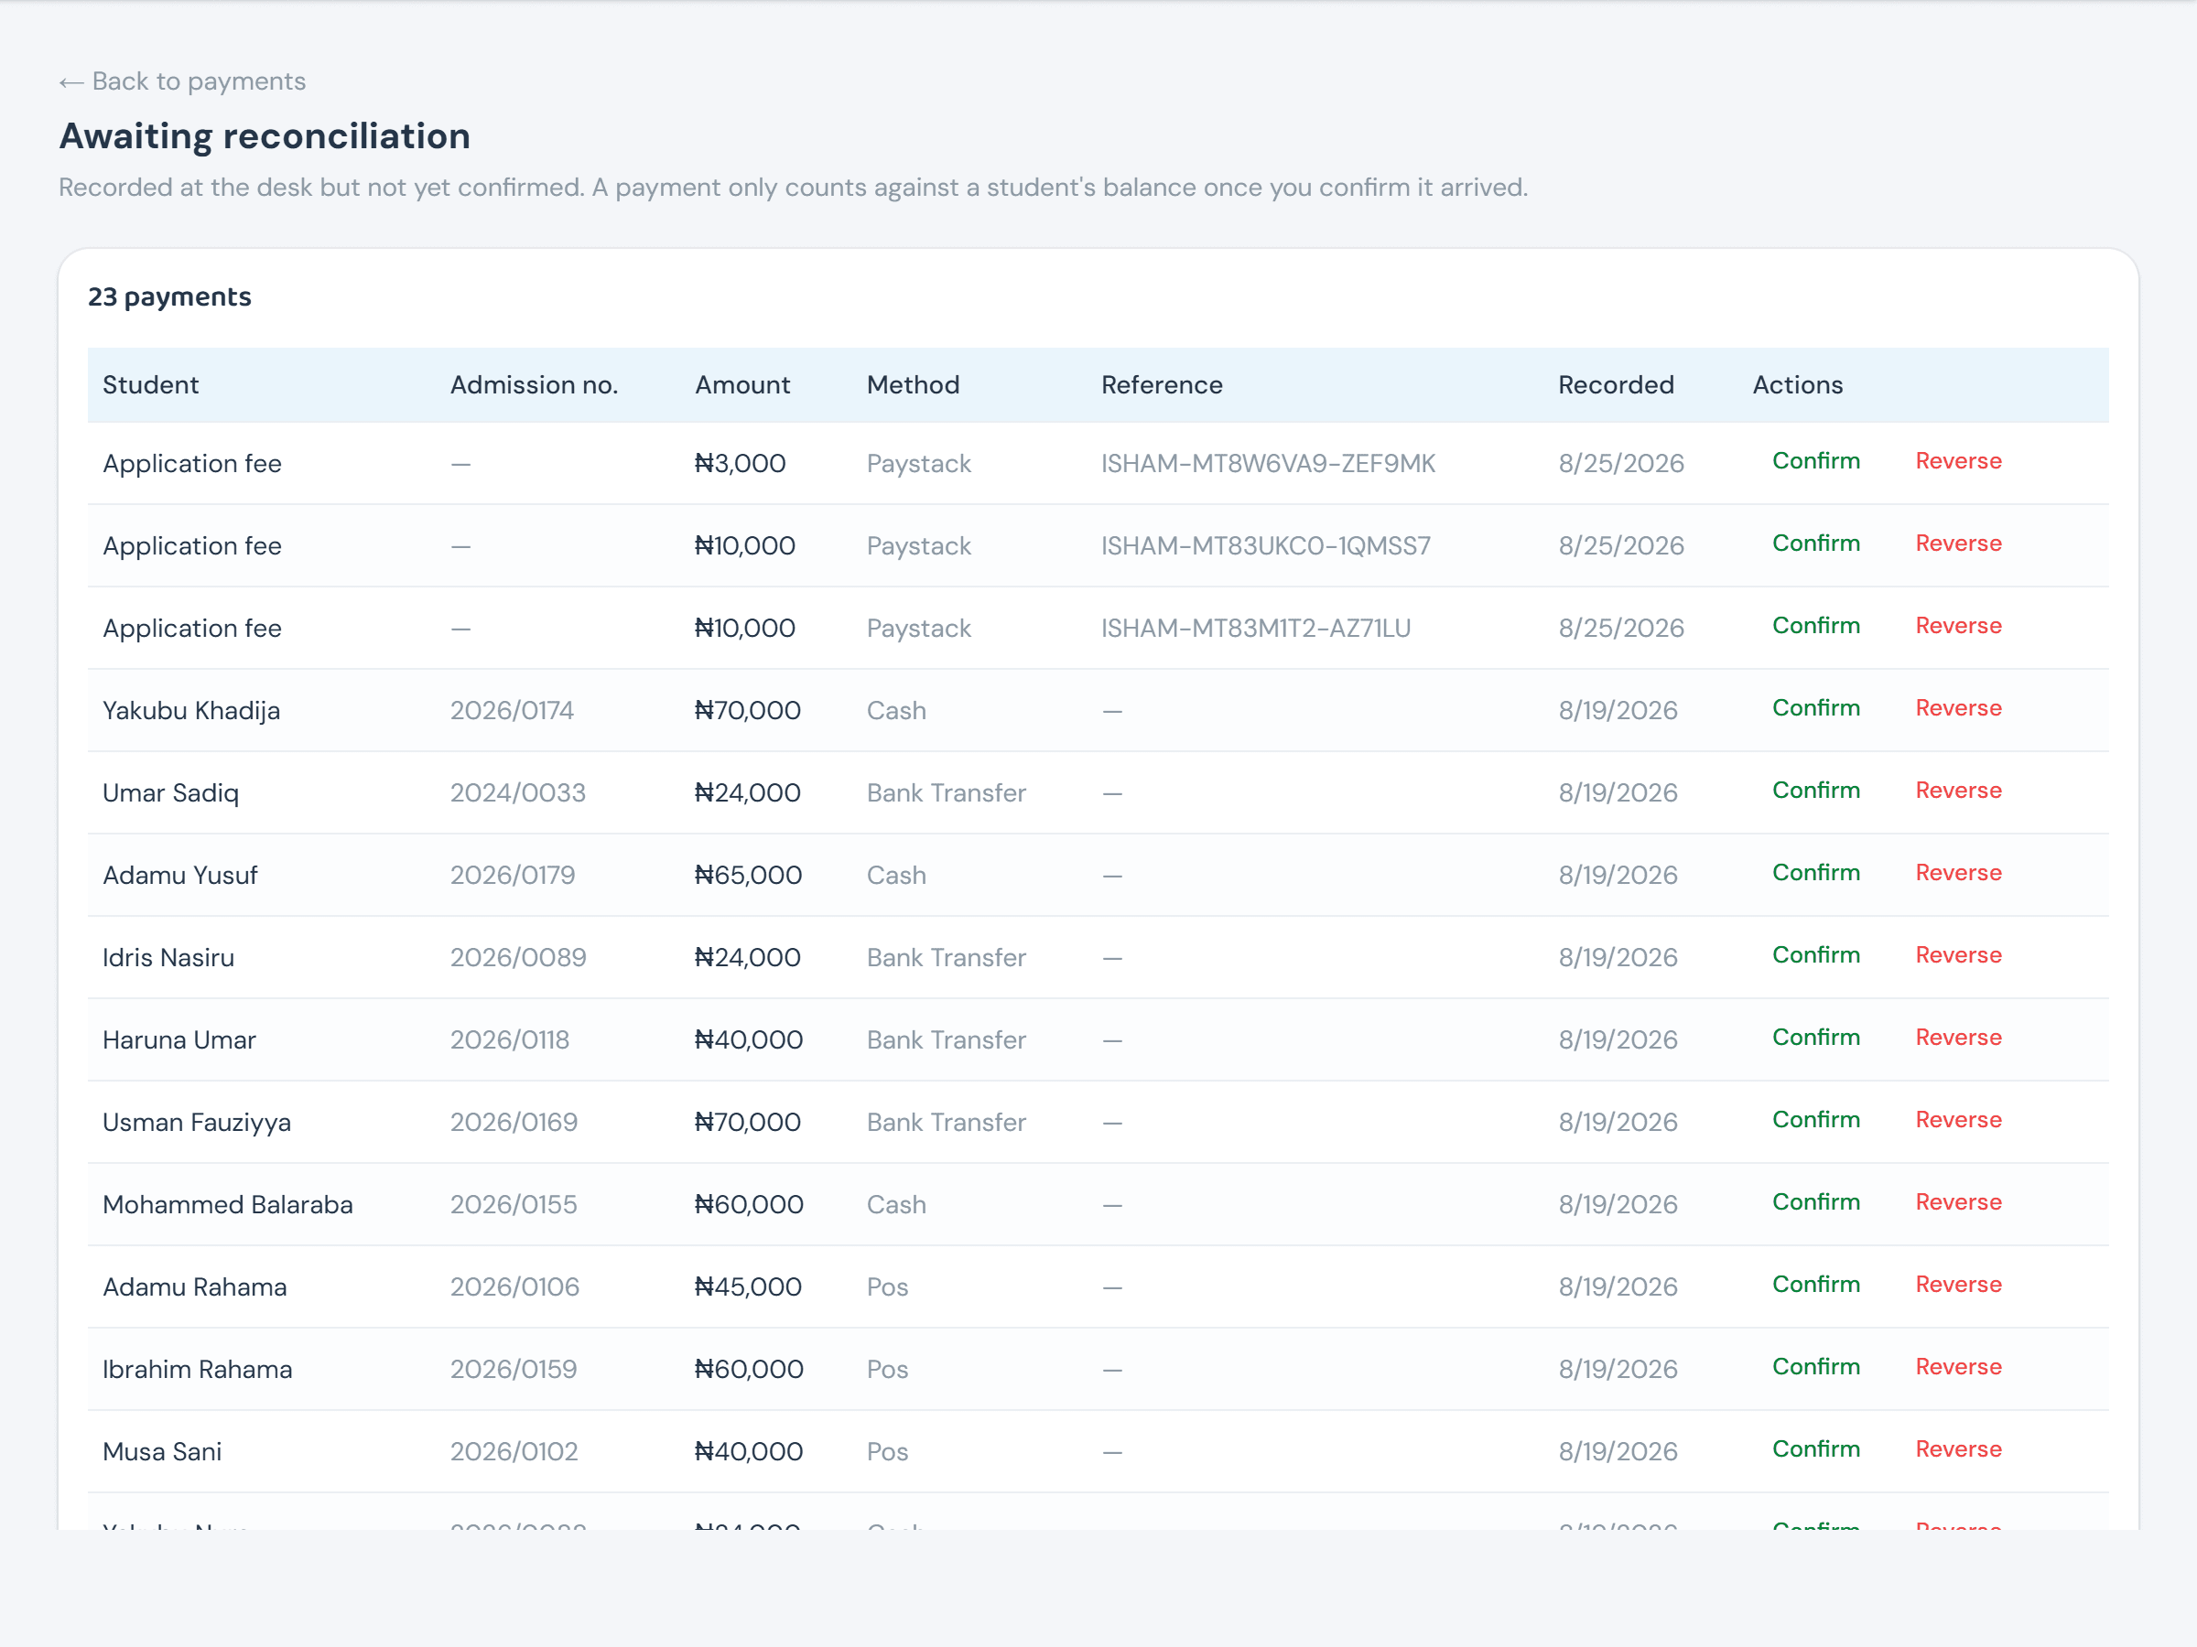
Task: Select reference ISHAM-MT8W6VA9-ZEF9MK text
Action: (x=1269, y=464)
